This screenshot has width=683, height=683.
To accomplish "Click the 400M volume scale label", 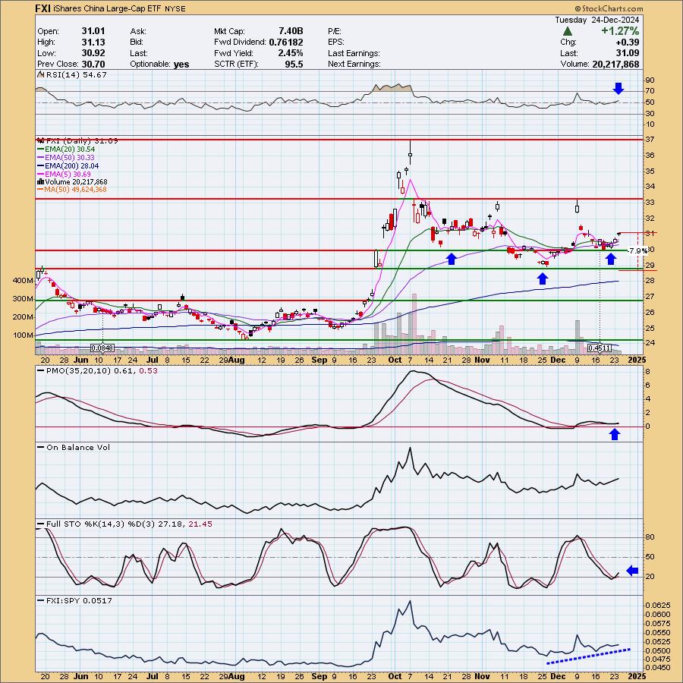I will tap(24, 281).
